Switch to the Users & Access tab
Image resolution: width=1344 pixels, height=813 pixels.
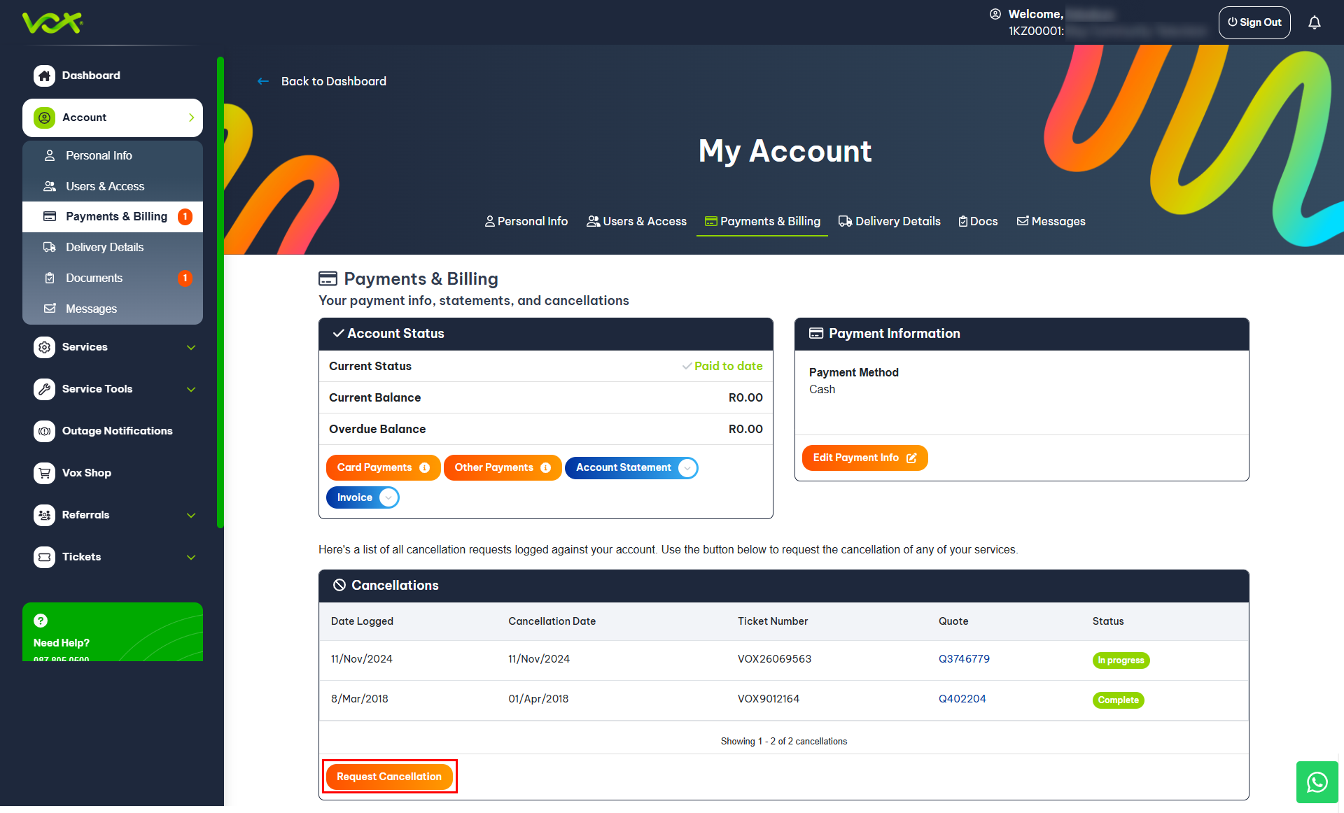(636, 222)
